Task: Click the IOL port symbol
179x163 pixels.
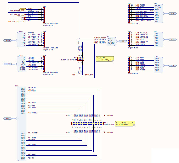Action: (x=172, y=39)
